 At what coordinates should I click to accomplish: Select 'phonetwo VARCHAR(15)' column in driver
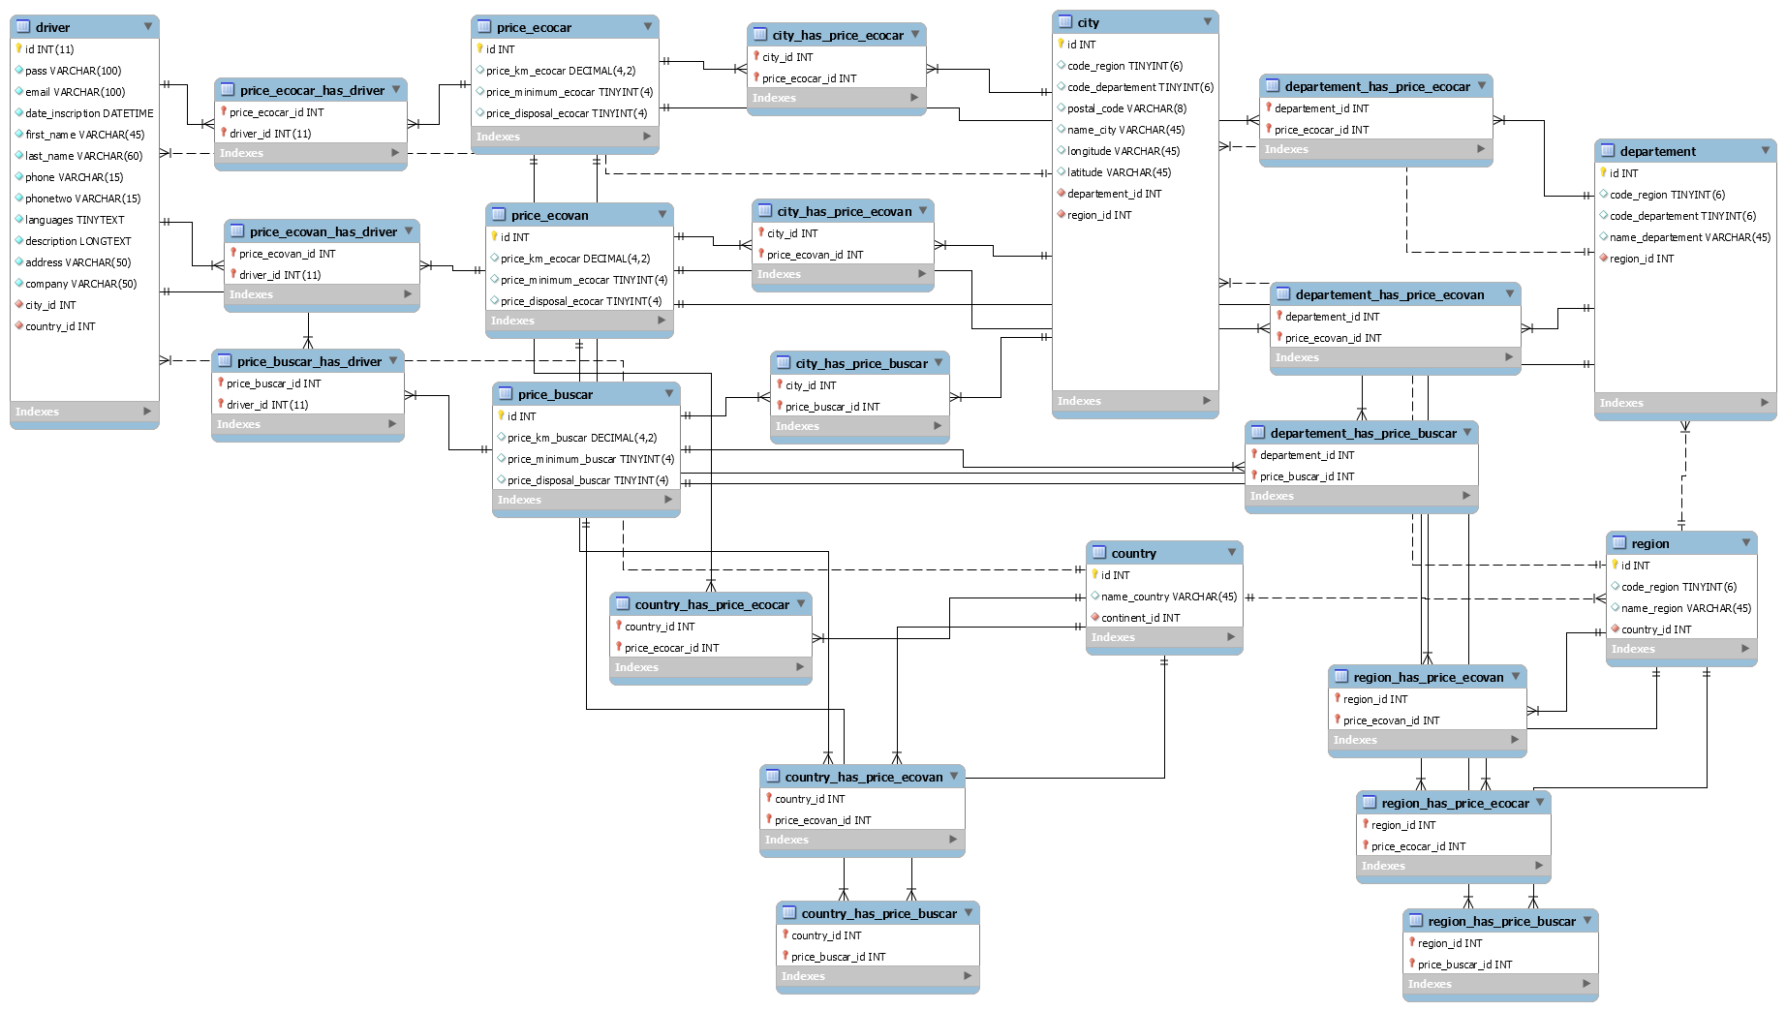coord(84,199)
